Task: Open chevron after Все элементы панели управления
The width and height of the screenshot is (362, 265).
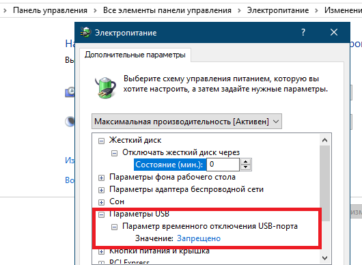Action: coord(239,10)
